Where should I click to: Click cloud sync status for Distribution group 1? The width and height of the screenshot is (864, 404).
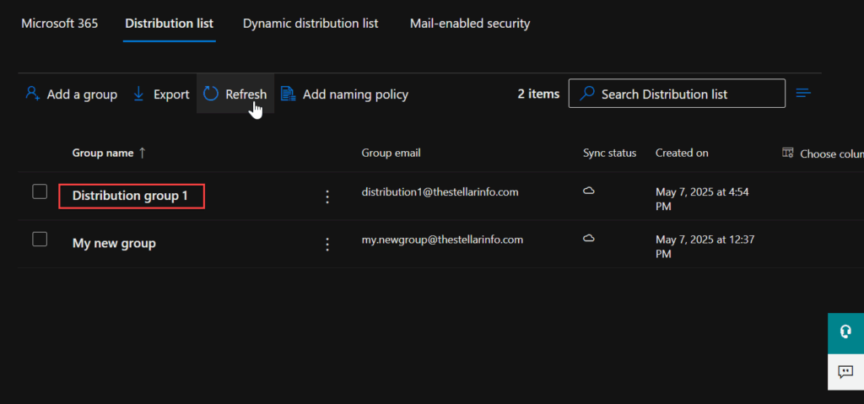pos(589,191)
